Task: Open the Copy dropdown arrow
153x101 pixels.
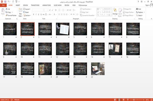Action: pyautogui.click(x=12, y=12)
